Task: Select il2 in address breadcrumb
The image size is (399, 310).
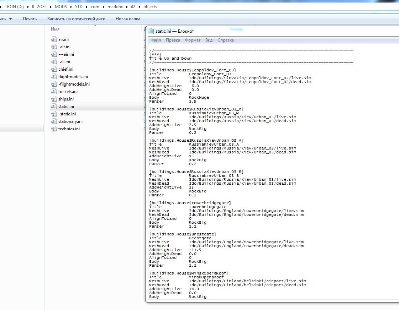Action: (133, 7)
